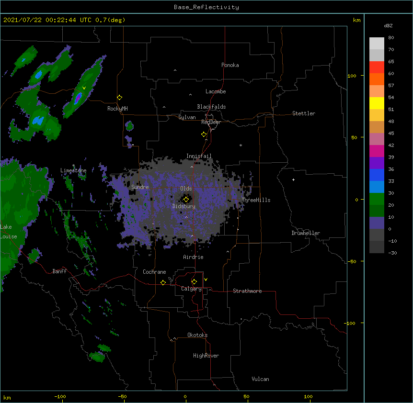The height and width of the screenshot is (403, 413).
Task: Click the Vulcan town label
Action: [x=260, y=379]
